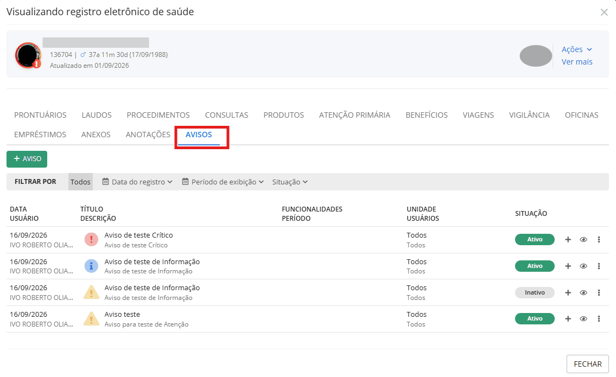This screenshot has width=616, height=377.
Task: Click the plus icon in the Aviso de teste Crítico row
Action: point(568,240)
